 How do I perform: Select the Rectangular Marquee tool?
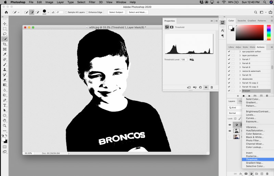pos(5,29)
